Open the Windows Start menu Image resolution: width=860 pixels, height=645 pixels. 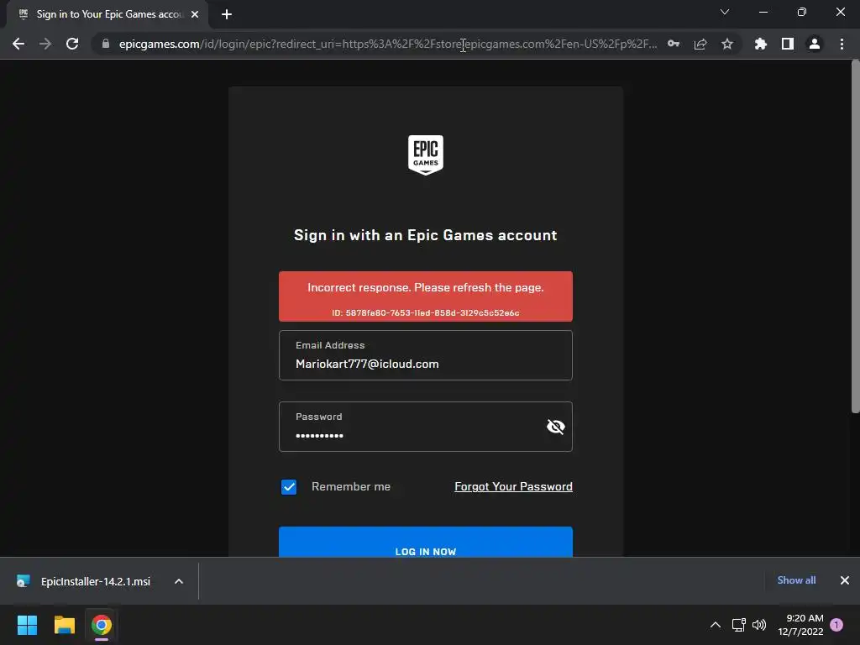[27, 625]
